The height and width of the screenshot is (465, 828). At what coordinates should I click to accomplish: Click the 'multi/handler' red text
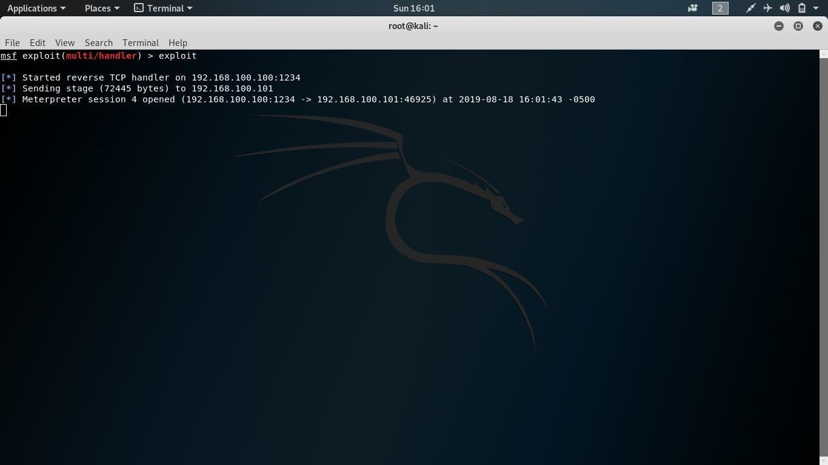[x=101, y=56]
